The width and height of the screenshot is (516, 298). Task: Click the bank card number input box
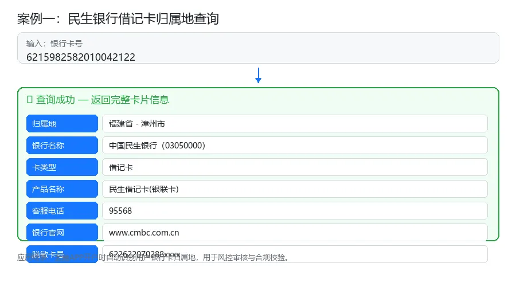point(258,48)
